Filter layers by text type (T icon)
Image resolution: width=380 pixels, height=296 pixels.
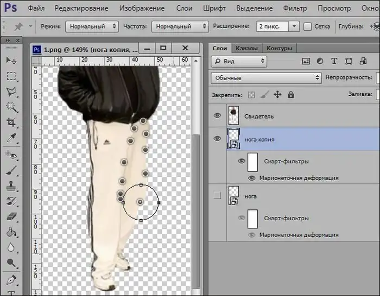click(x=334, y=61)
